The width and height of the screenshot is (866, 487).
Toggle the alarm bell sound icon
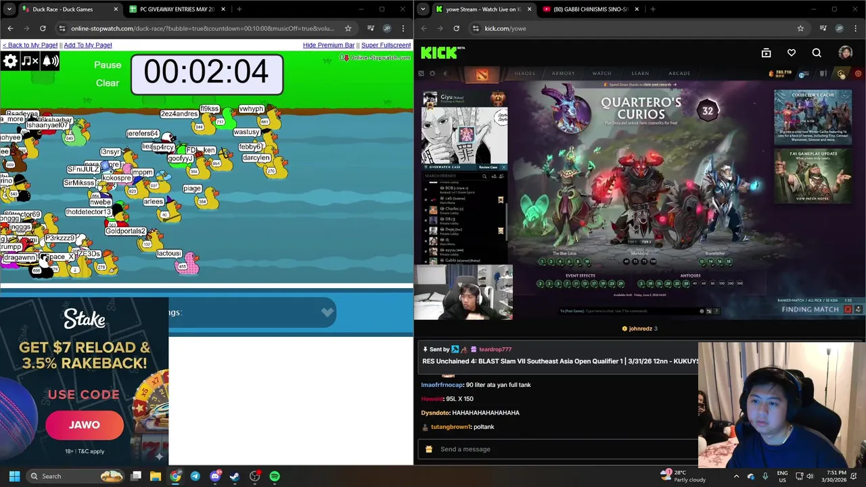(51, 62)
